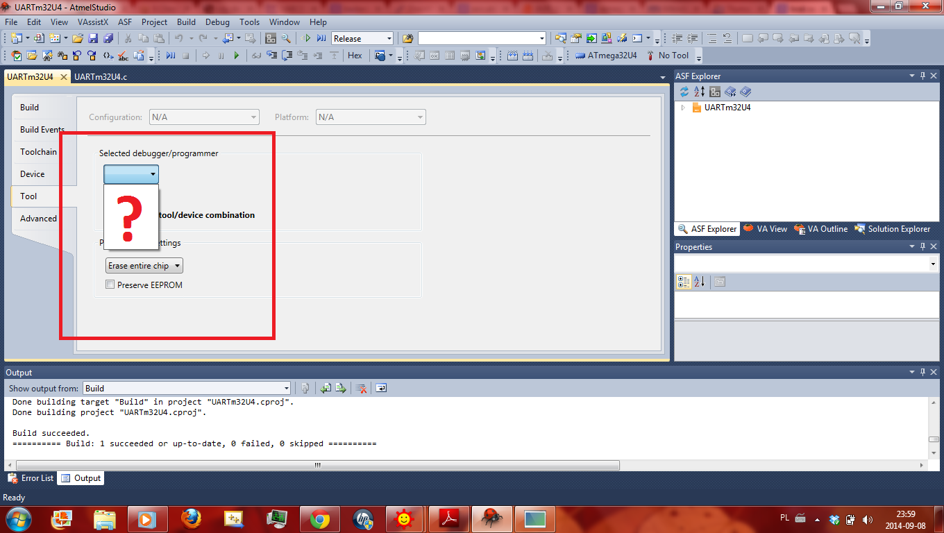
Task: Click the Spell Check abc icon
Action: click(x=123, y=56)
